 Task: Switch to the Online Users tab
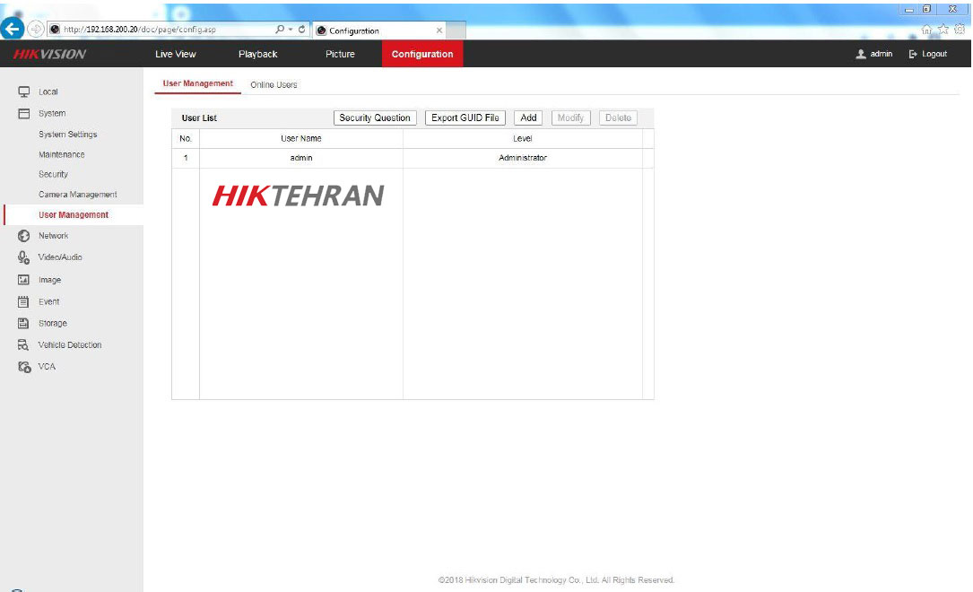tap(274, 84)
